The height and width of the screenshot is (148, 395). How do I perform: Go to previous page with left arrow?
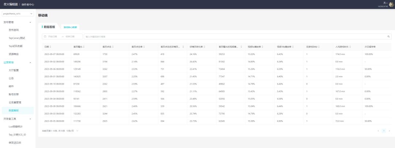point(378,131)
